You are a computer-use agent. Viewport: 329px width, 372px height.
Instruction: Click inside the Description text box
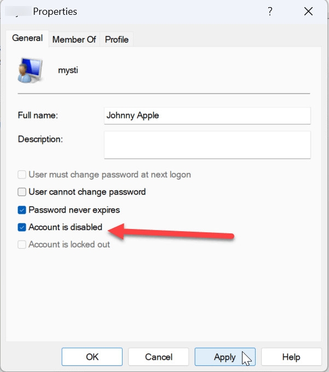point(207,145)
